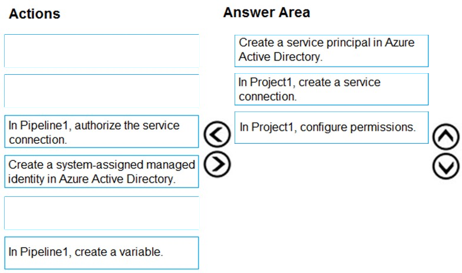
Task: Click the empty slot above the variable action
Action: click(x=101, y=213)
